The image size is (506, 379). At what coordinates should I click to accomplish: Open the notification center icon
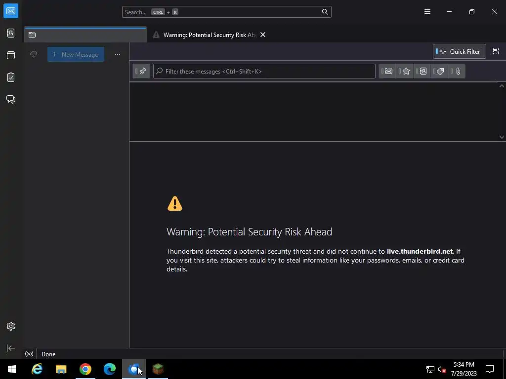(x=490, y=369)
